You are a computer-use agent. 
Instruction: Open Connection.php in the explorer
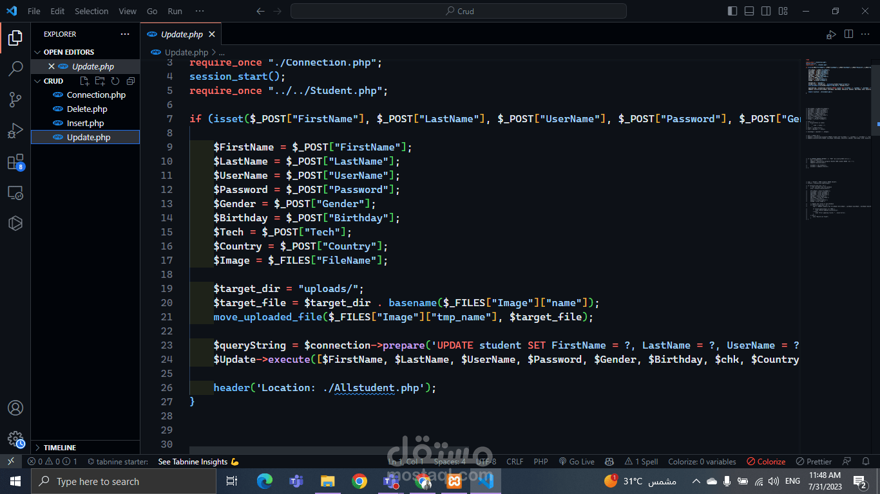click(x=85, y=95)
